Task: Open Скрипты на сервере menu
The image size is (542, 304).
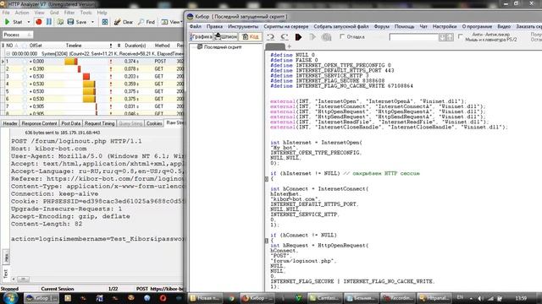Action: coord(286,26)
